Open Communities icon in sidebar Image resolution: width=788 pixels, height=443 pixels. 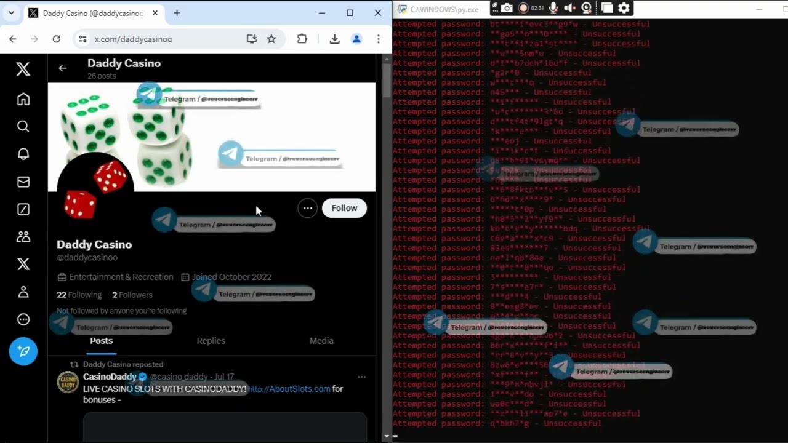[23, 236]
